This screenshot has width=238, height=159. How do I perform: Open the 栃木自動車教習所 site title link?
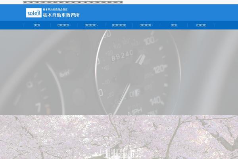(61, 15)
